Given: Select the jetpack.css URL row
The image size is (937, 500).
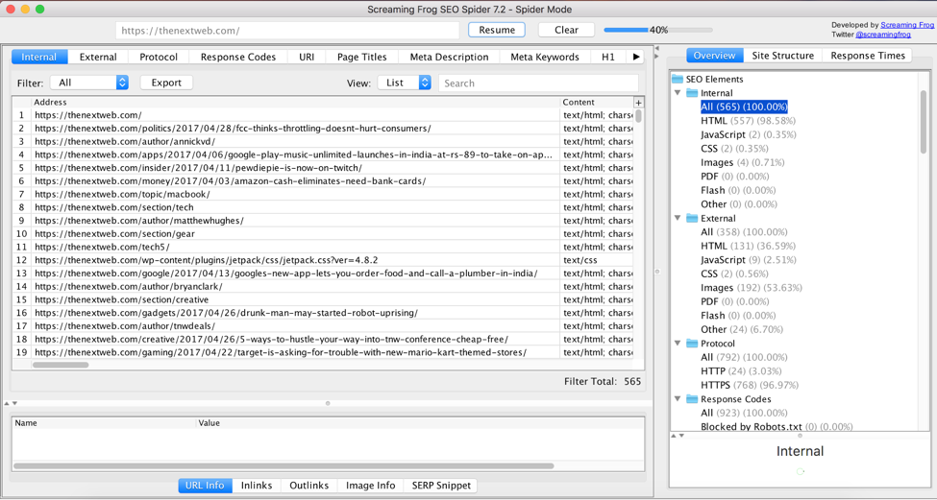Looking at the screenshot, I should click(x=323, y=260).
